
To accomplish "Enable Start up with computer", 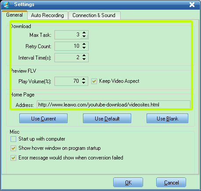I will (13, 139).
